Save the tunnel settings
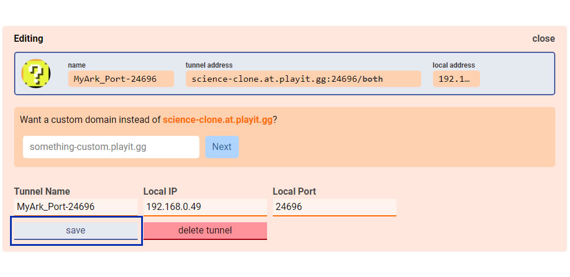 point(76,231)
